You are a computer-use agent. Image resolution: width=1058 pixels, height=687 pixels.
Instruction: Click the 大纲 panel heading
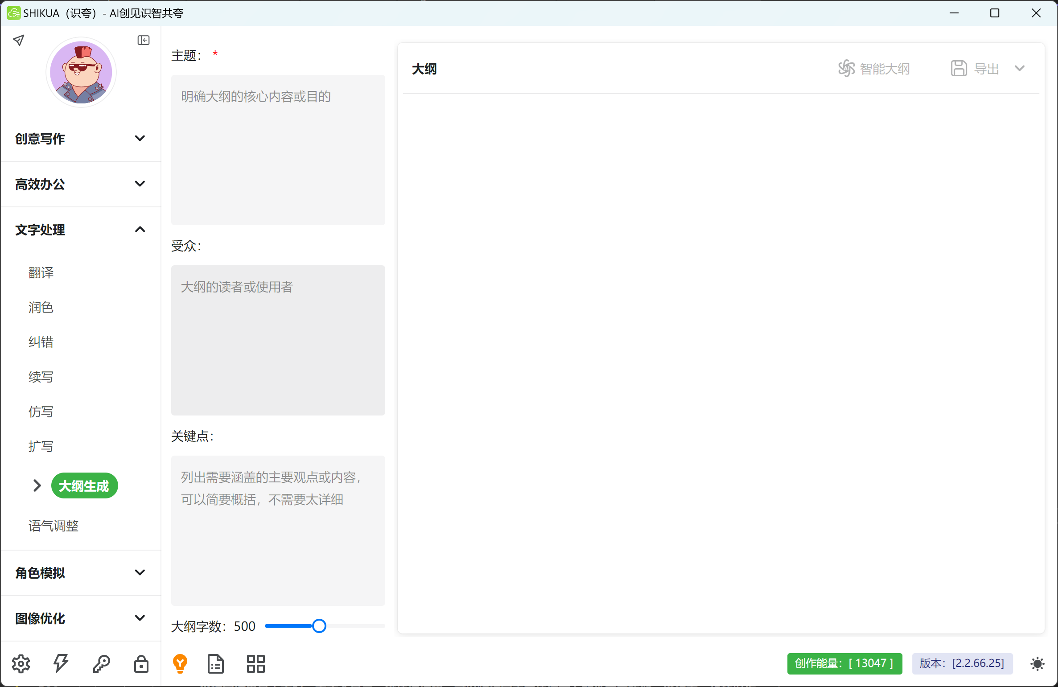[x=424, y=69]
